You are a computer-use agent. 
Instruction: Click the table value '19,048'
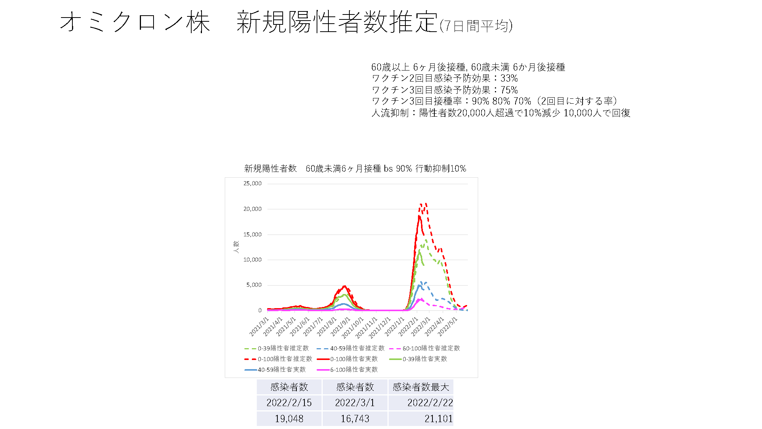click(289, 419)
